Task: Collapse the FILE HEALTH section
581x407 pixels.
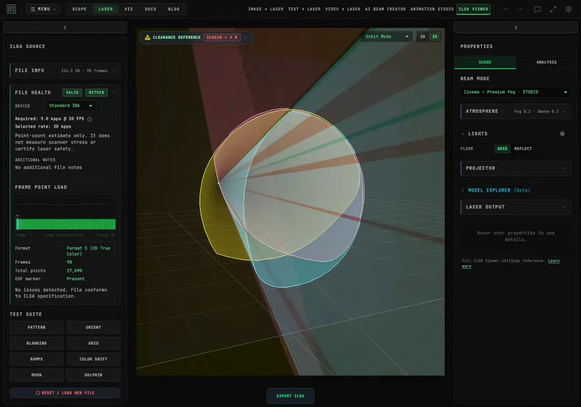Action: coord(113,93)
